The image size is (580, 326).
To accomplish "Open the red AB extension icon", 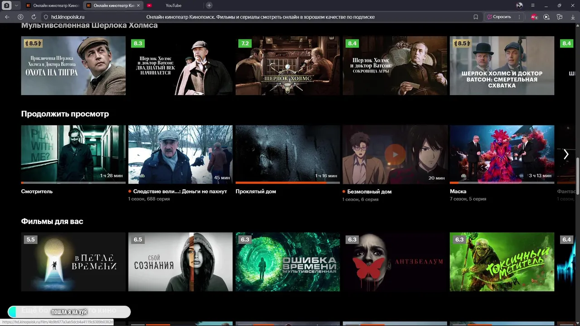I will coord(534,17).
